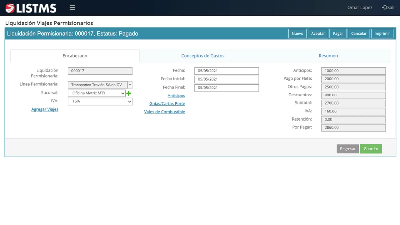Screen dimensions: 400x225
Task: Click the Pagar button
Action: (338, 33)
